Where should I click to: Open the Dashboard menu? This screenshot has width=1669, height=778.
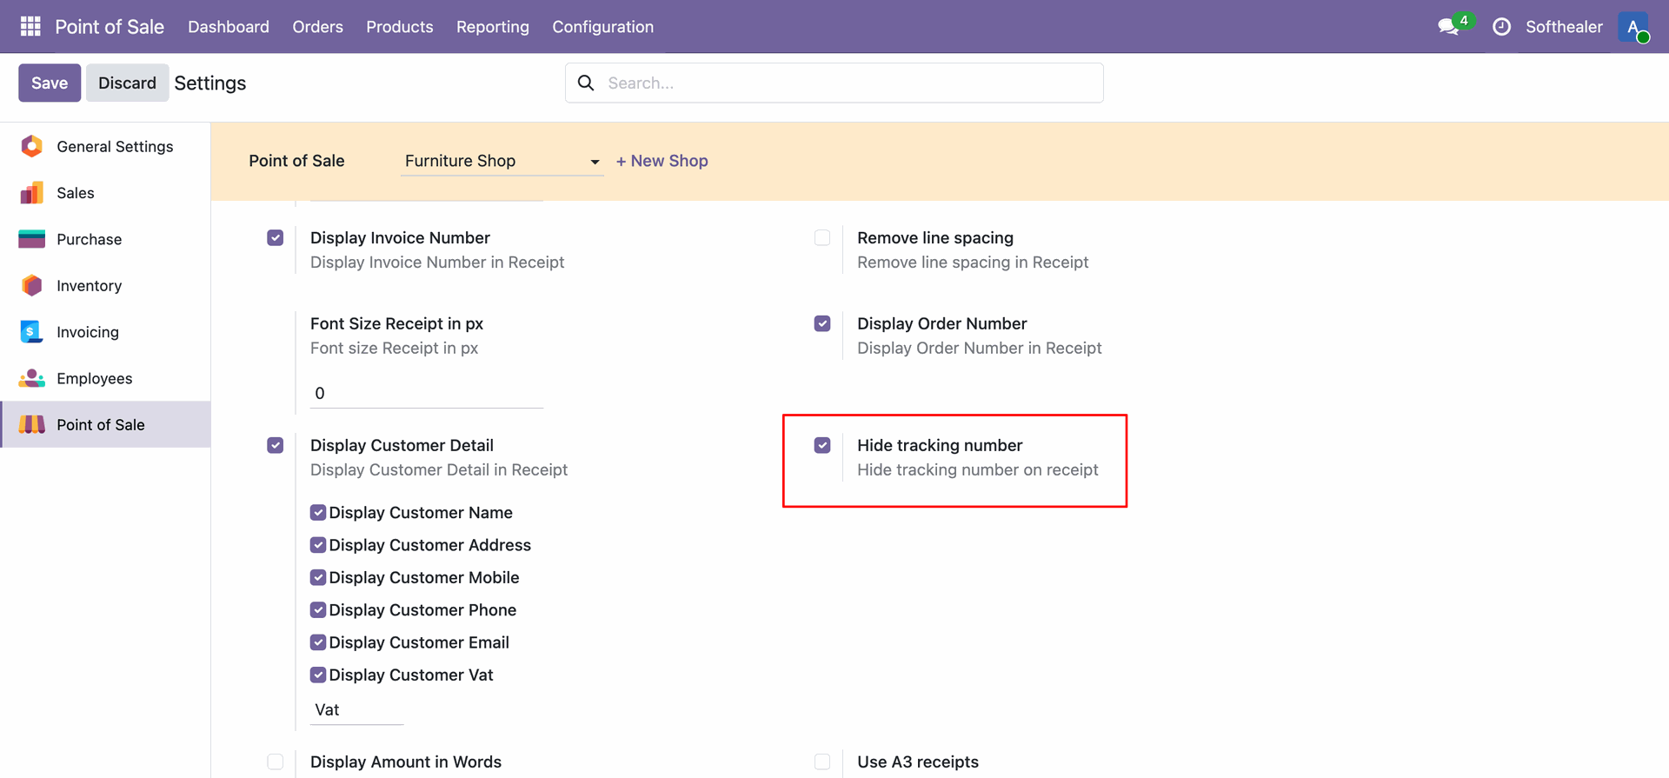[x=229, y=27]
